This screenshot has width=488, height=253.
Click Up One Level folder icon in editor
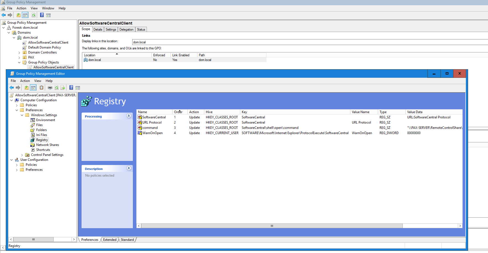point(26,88)
